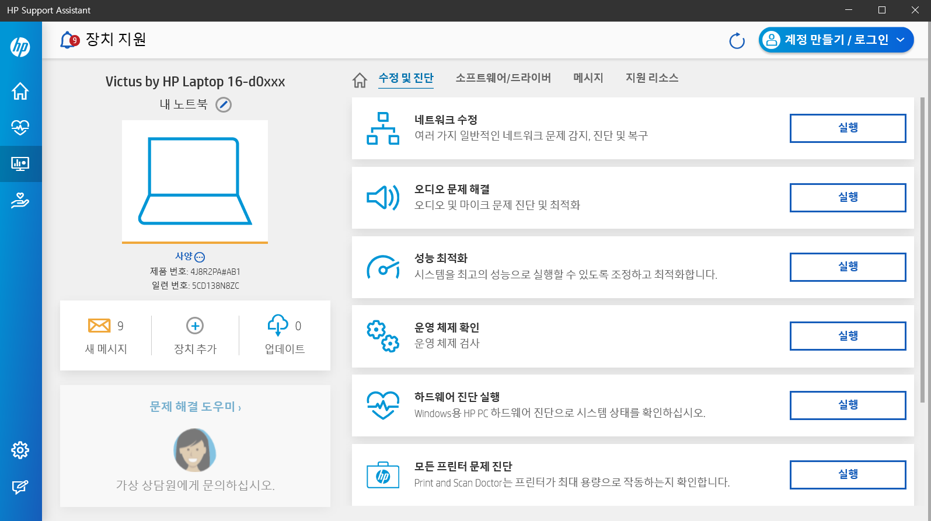Viewport: 931px width, 521px height.
Task: Open settings gear in the sidebar
Action: pyautogui.click(x=20, y=450)
